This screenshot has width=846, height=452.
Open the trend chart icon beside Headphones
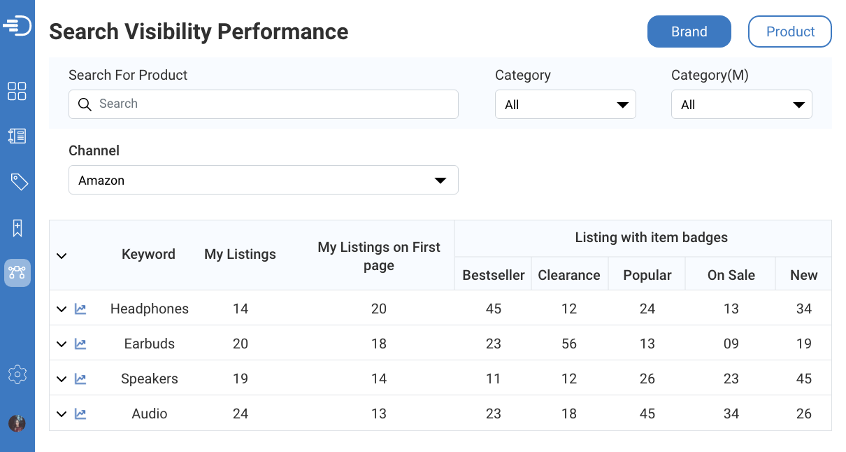click(80, 309)
